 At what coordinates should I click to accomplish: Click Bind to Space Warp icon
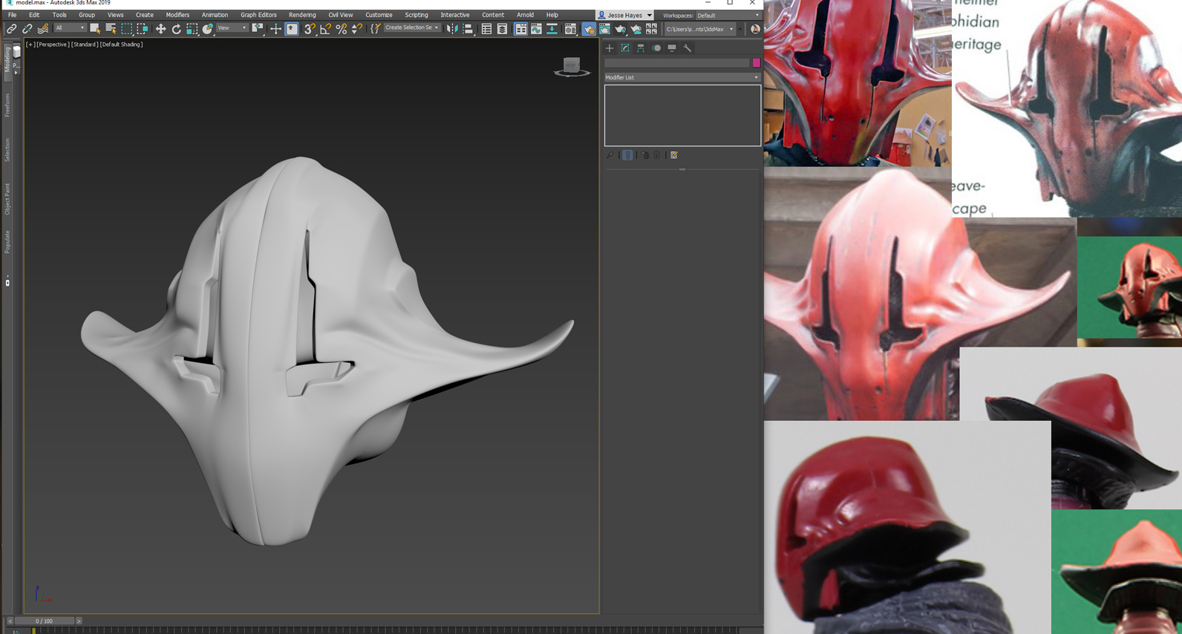43,29
